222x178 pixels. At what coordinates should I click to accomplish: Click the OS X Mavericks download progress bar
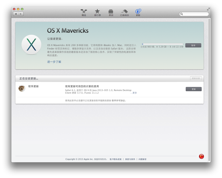click(x=163, y=44)
